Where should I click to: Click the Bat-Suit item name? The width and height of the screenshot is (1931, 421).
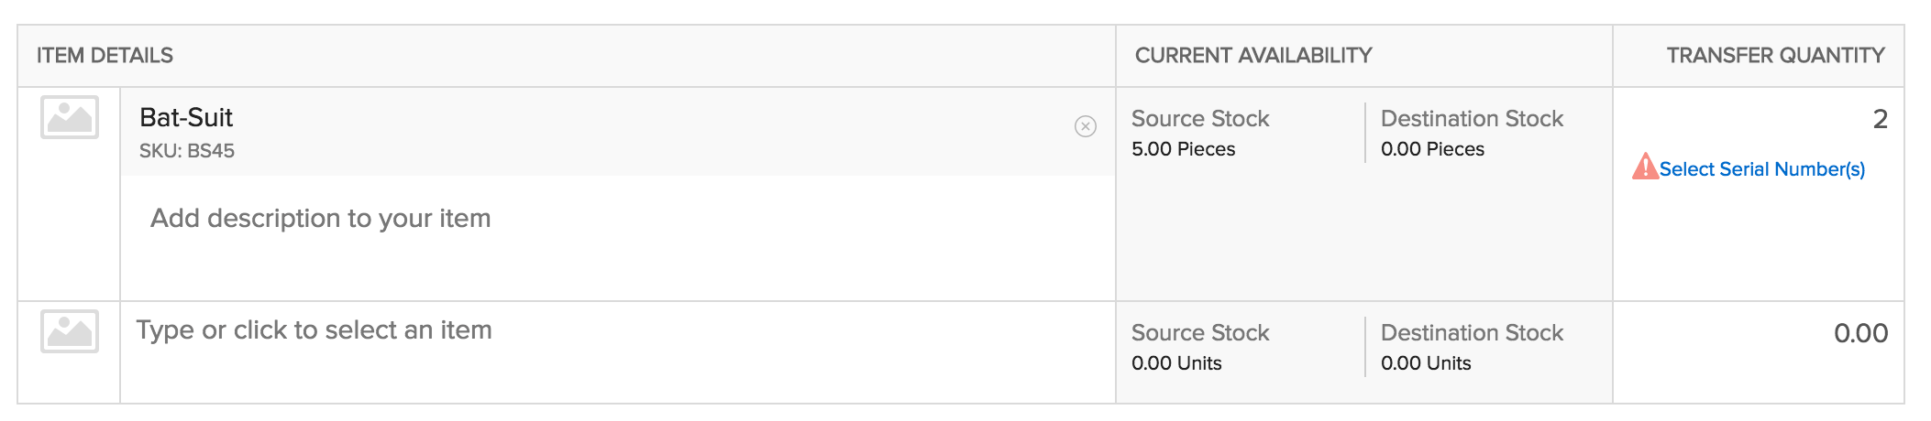[x=186, y=117]
